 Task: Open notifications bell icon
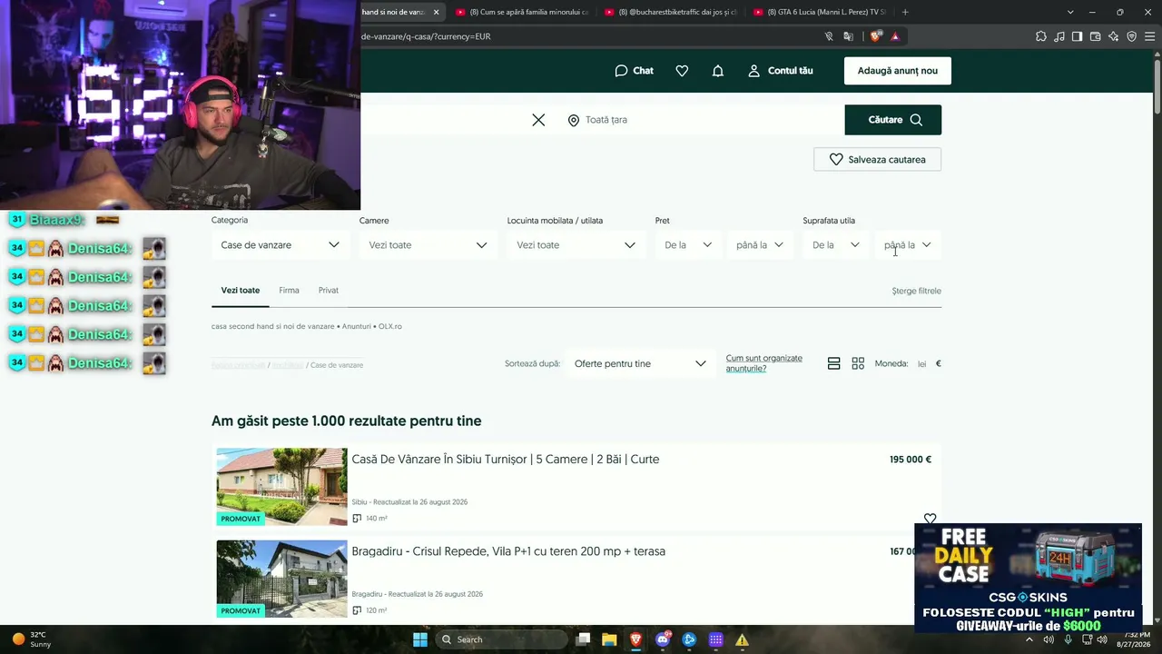718,71
